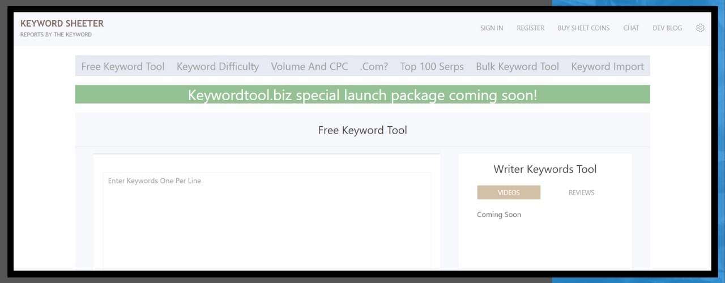The image size is (725, 283).
Task: Switch to the Reviews tab
Action: (x=581, y=192)
